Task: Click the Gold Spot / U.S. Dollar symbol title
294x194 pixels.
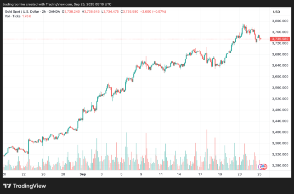Action: click(x=32, y=11)
